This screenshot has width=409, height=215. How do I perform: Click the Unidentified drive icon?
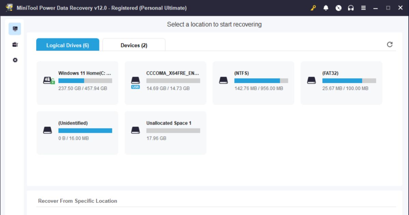pyautogui.click(x=48, y=130)
